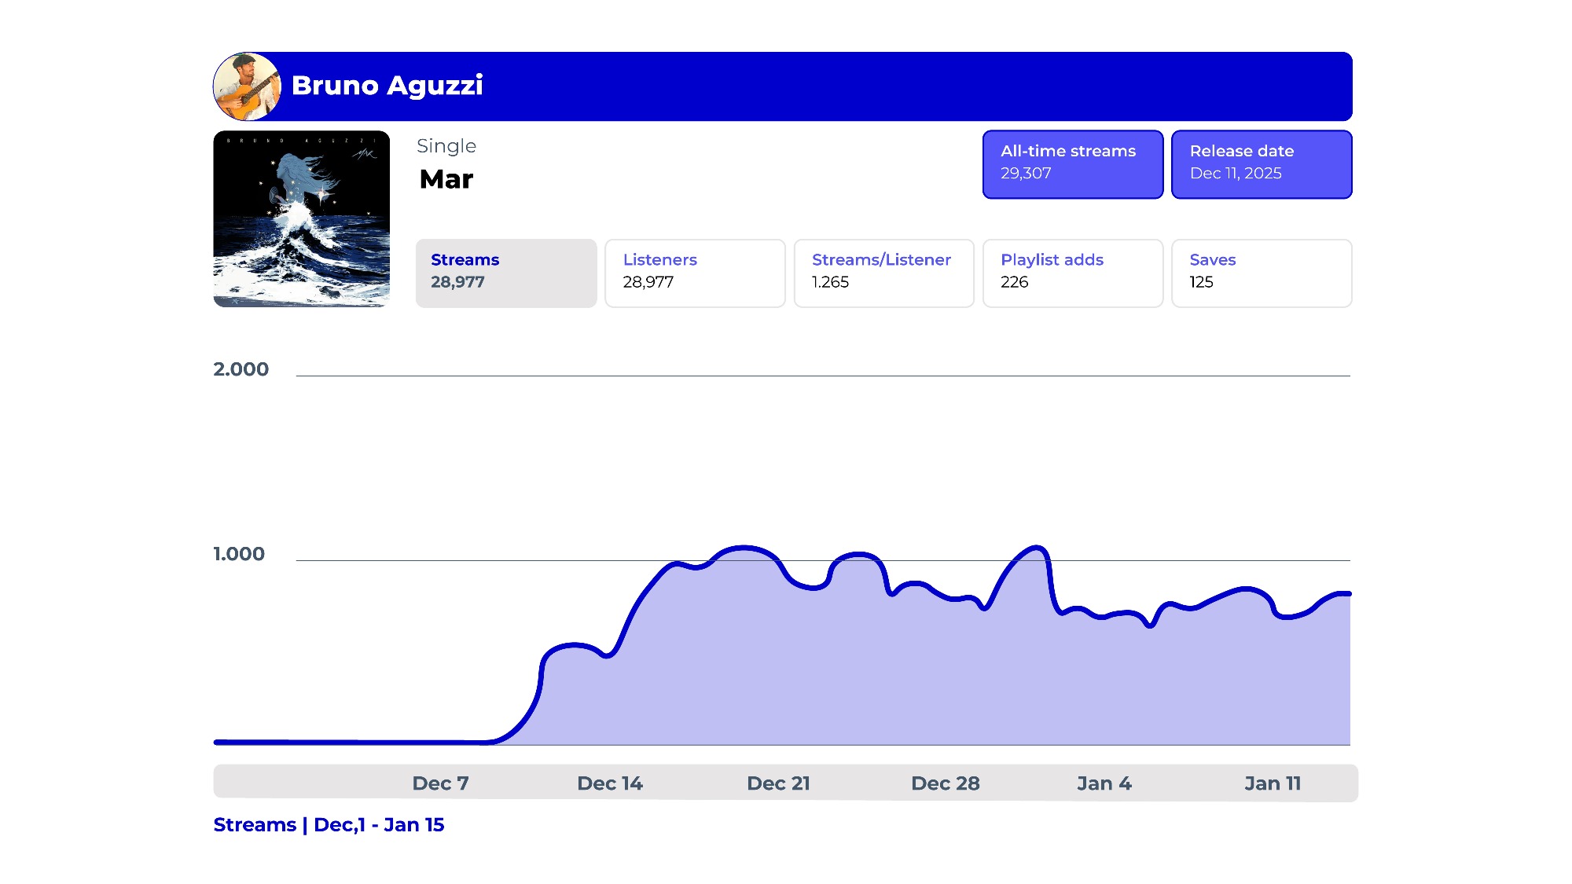The width and height of the screenshot is (1572, 884).
Task: Select the Dec 7 date marker
Action: (x=440, y=783)
